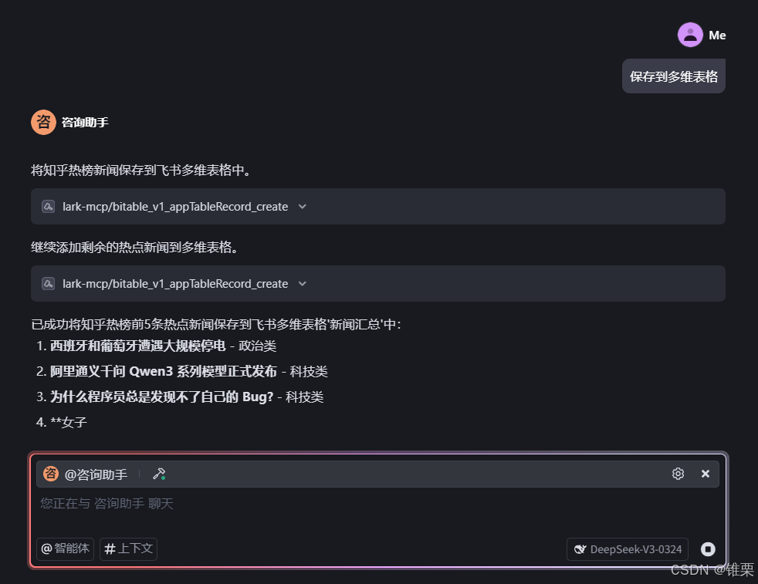The height and width of the screenshot is (584, 758).
Task: Click list item 为什么程序员总是发现不了自己的 Bug?
Action: (162, 397)
